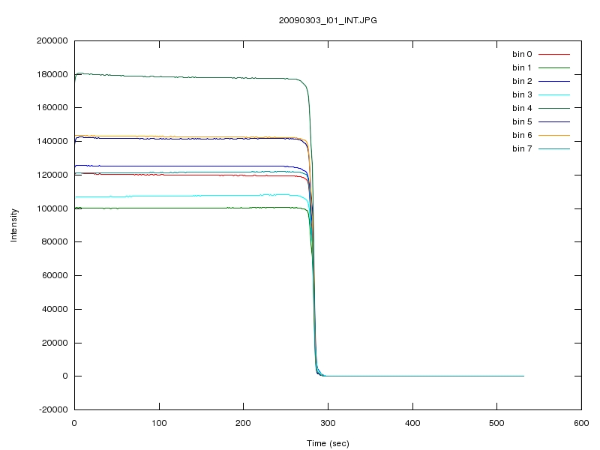Click the y-axis value 20000
This screenshot has height=450, width=600.
[x=55, y=343]
